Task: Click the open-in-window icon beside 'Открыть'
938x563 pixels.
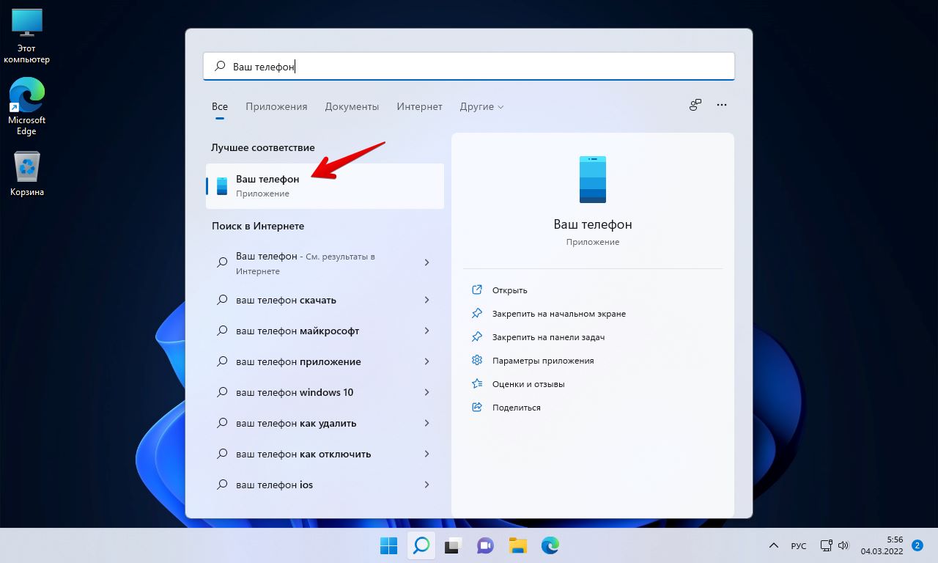Action: tap(477, 290)
